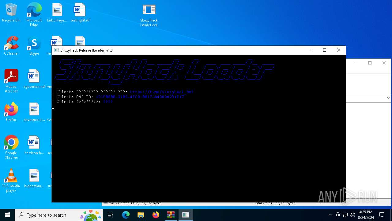Maximize the background window behind the loader
The height and width of the screenshot is (221, 392).
coord(370,63)
